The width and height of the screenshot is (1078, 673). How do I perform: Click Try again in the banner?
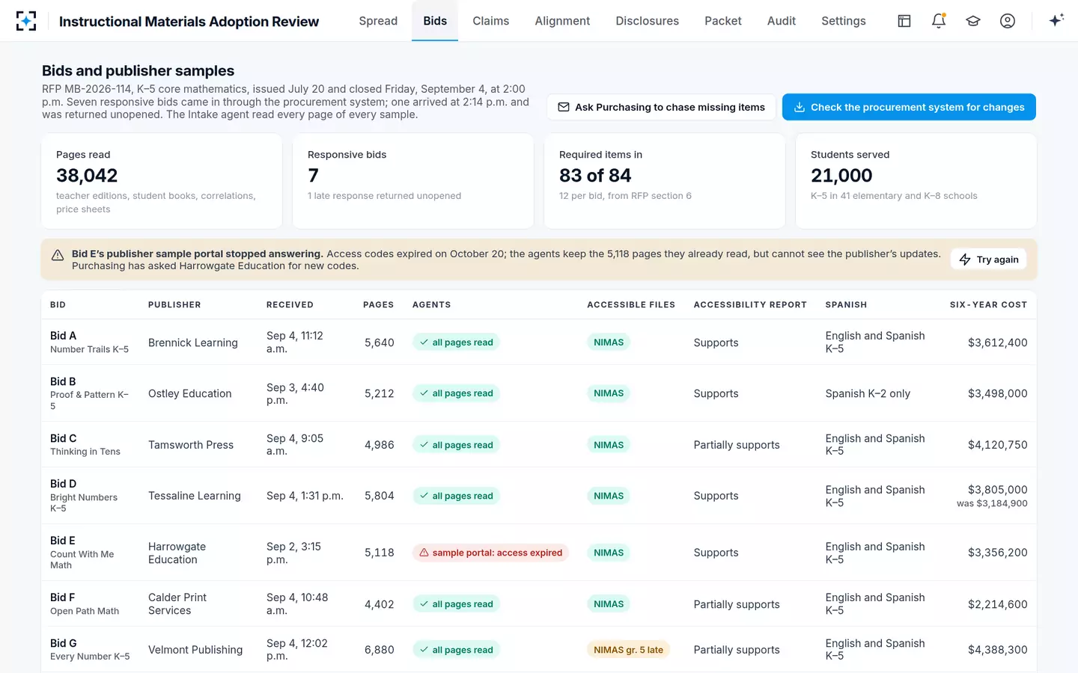pos(988,259)
